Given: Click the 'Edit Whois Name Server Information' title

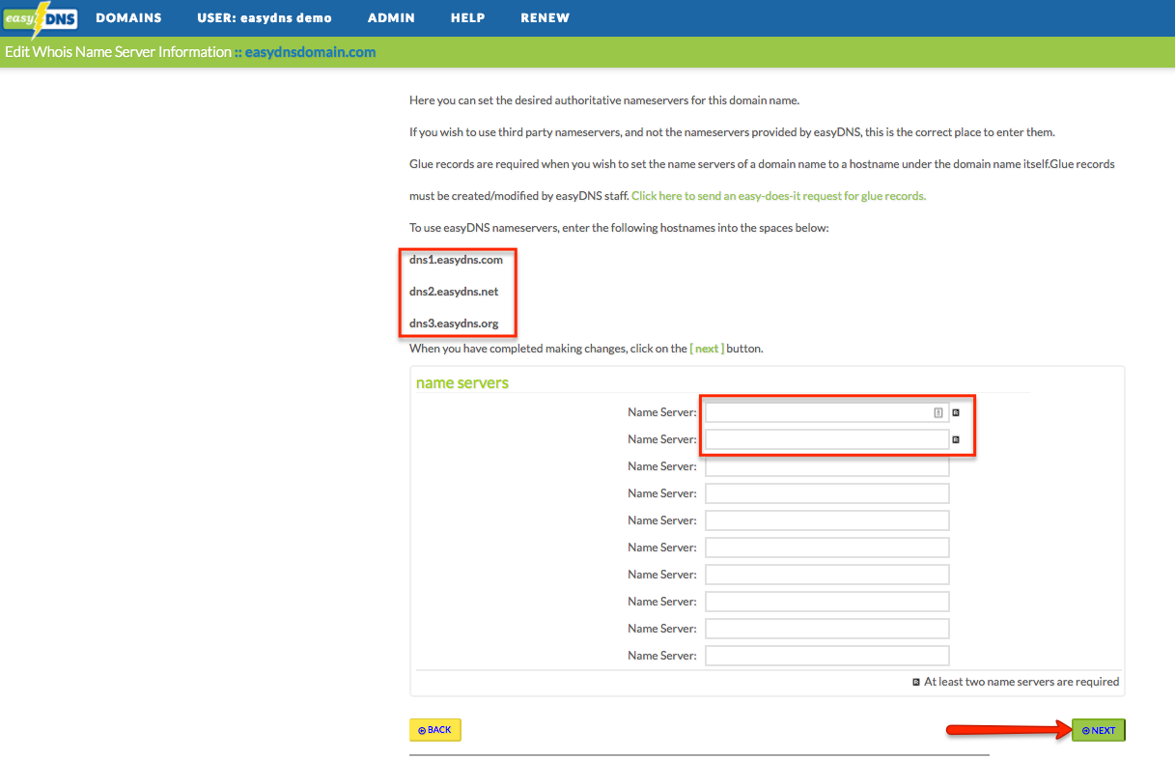Looking at the screenshot, I should click(x=118, y=52).
